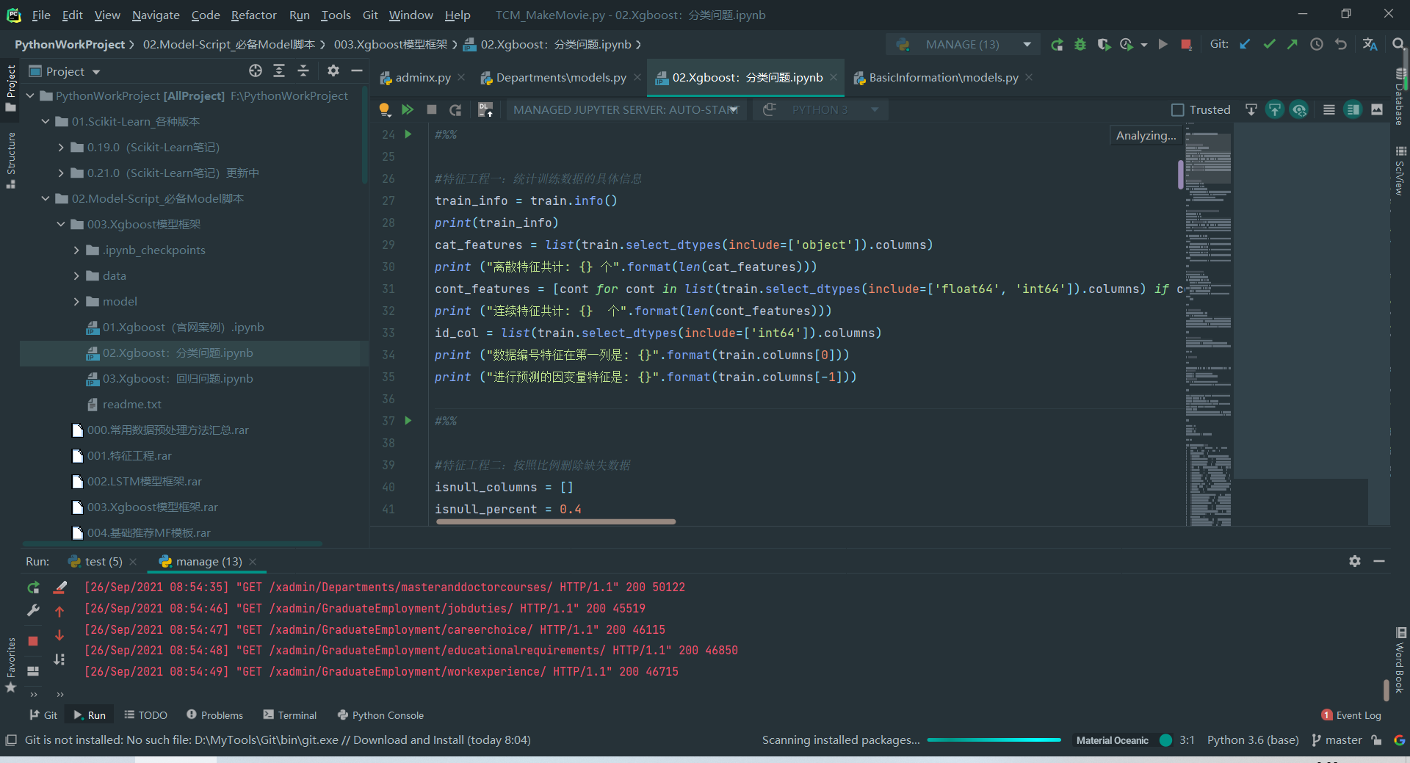
Task: Toggle editor and preview split view
Action: [1353, 110]
